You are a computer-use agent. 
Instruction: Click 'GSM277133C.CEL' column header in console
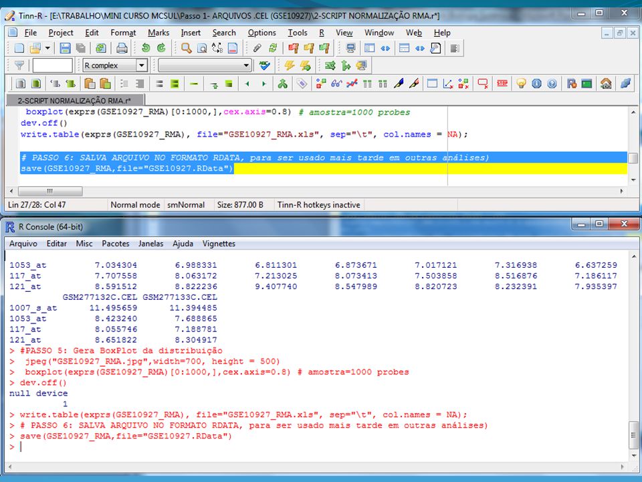(x=180, y=297)
